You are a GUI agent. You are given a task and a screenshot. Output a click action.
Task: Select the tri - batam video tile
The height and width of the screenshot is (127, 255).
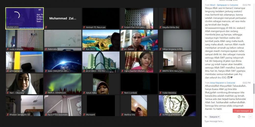pos(139,40)
